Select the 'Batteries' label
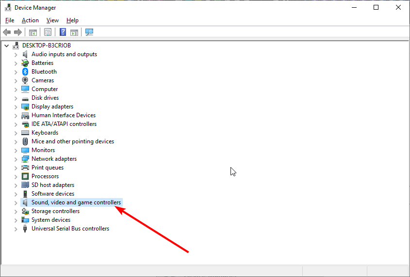The image size is (410, 277). coord(42,63)
